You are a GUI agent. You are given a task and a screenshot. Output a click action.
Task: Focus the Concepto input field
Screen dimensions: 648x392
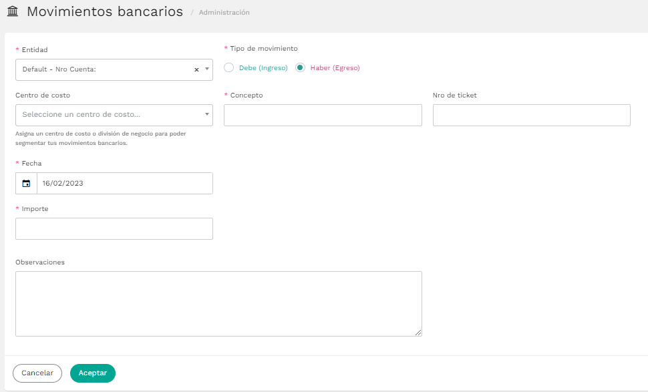pos(323,115)
